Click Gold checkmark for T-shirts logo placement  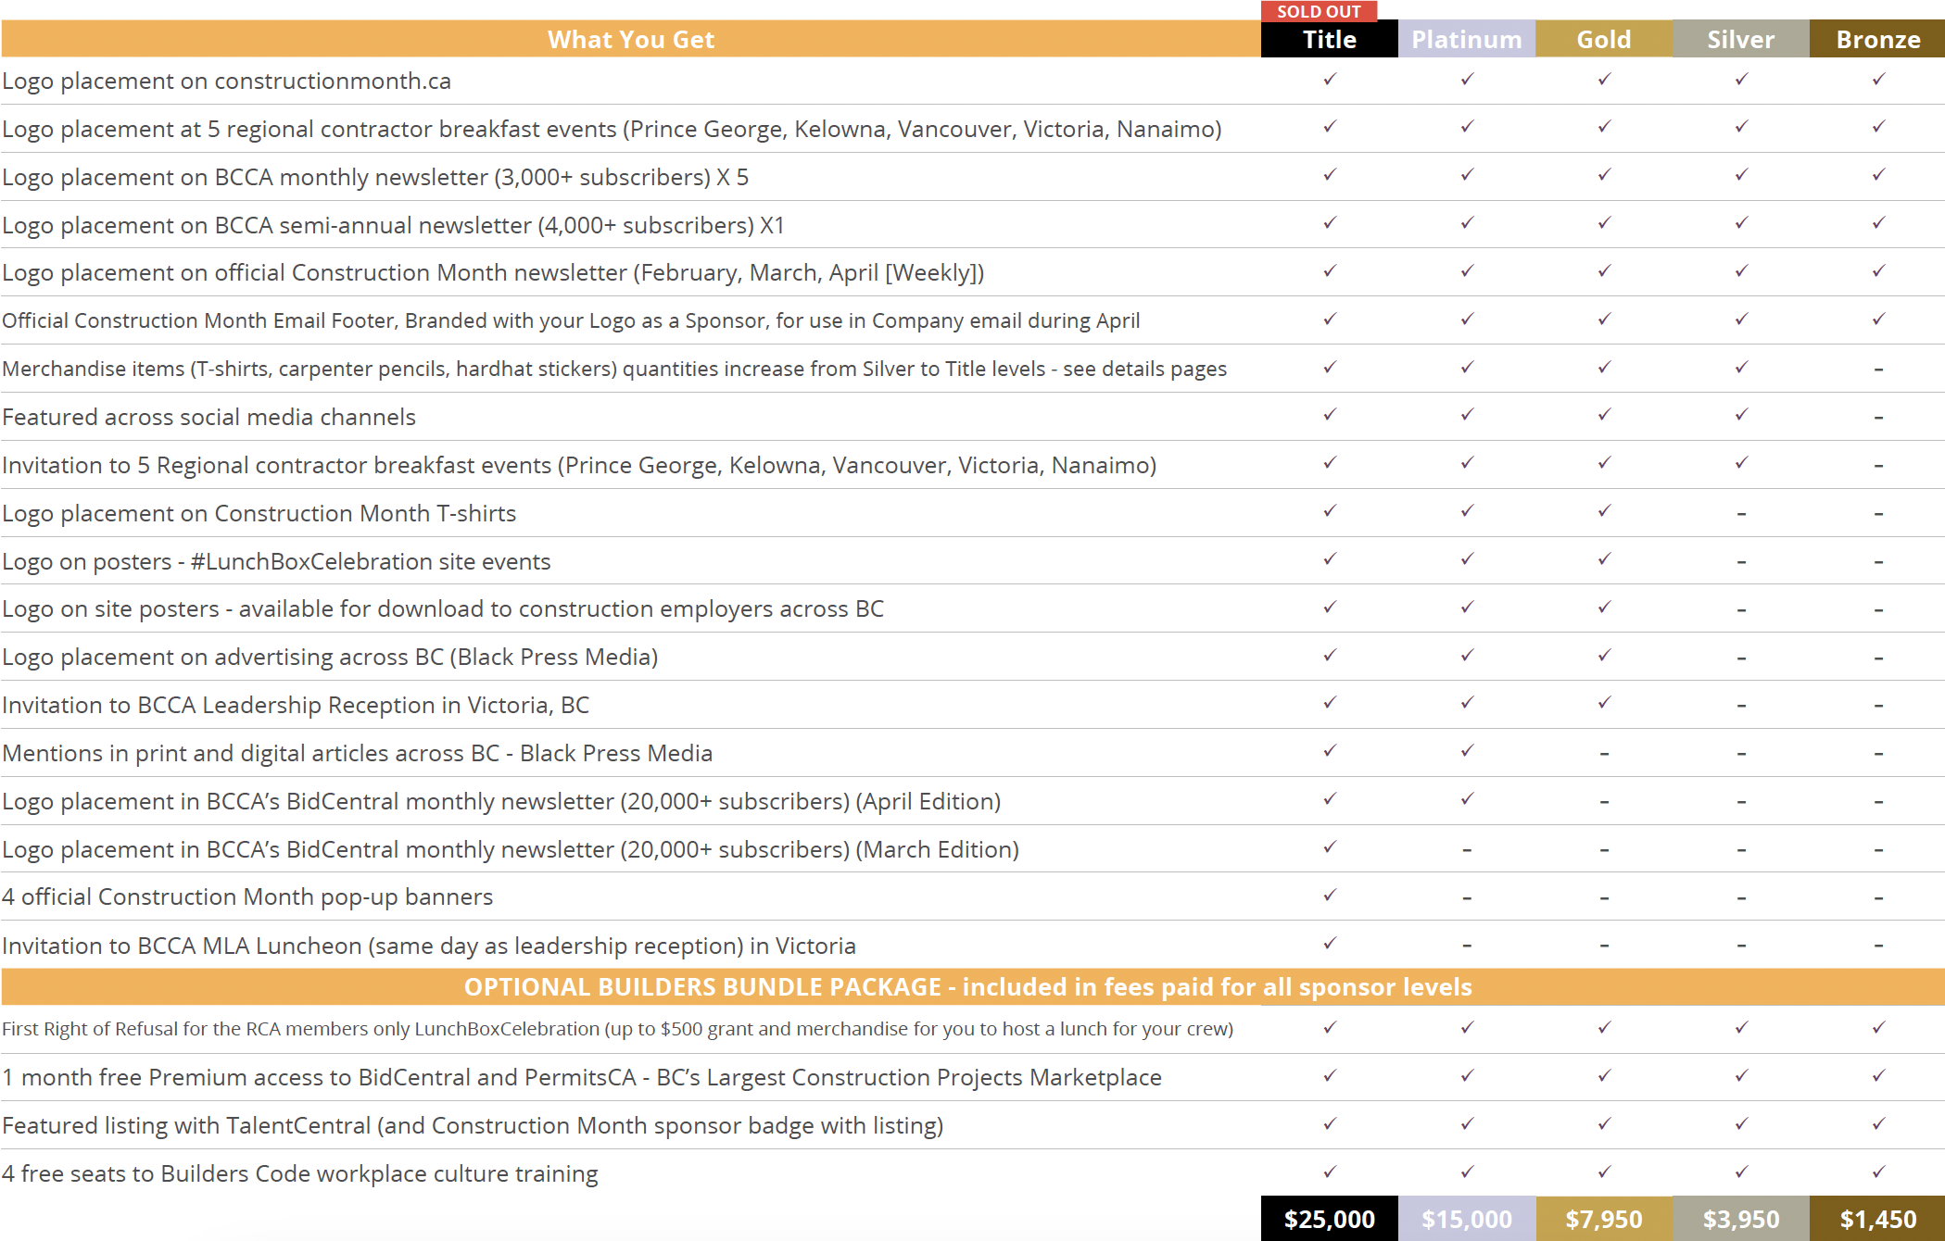click(x=1604, y=511)
